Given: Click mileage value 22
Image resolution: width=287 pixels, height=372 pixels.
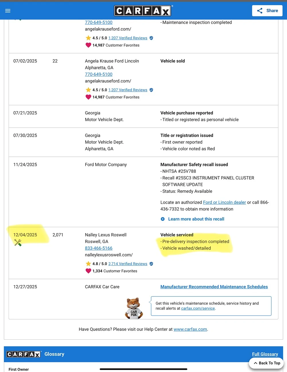Looking at the screenshot, I should coord(55,61).
